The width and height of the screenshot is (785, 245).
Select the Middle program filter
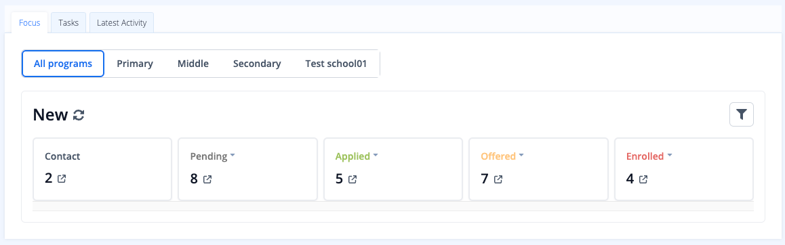(x=193, y=64)
